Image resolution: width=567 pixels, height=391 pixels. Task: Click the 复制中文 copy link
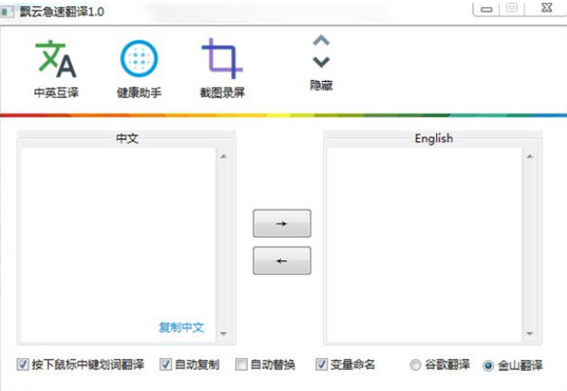point(181,327)
